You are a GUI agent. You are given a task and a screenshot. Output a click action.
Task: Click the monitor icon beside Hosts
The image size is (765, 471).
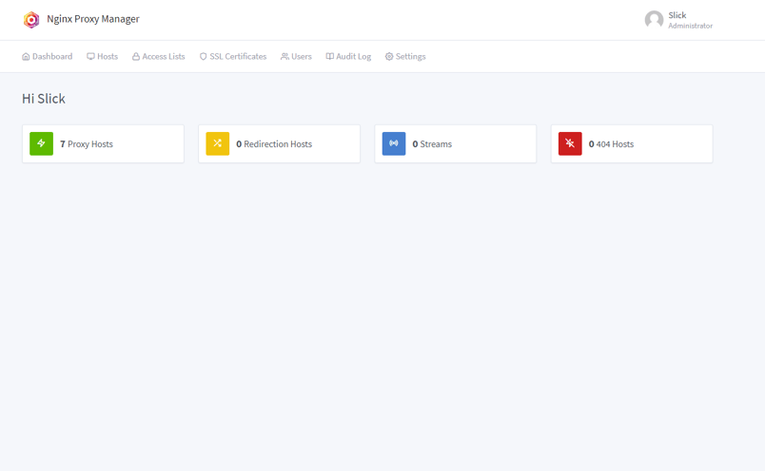pos(90,56)
